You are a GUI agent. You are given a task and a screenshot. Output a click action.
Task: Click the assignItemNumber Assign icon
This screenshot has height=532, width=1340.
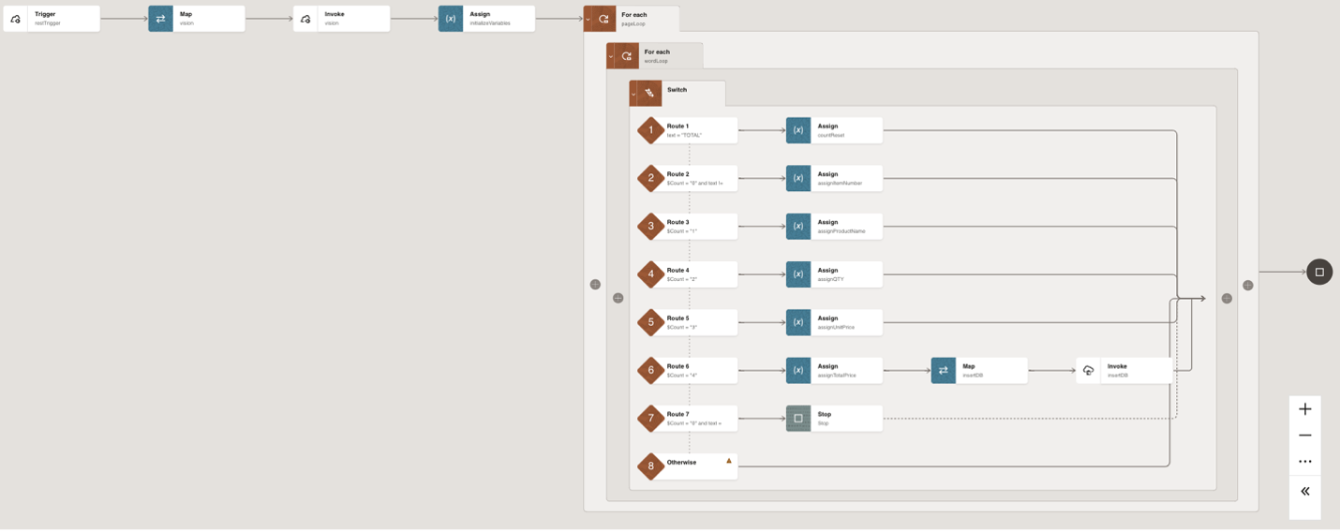pyautogui.click(x=798, y=178)
